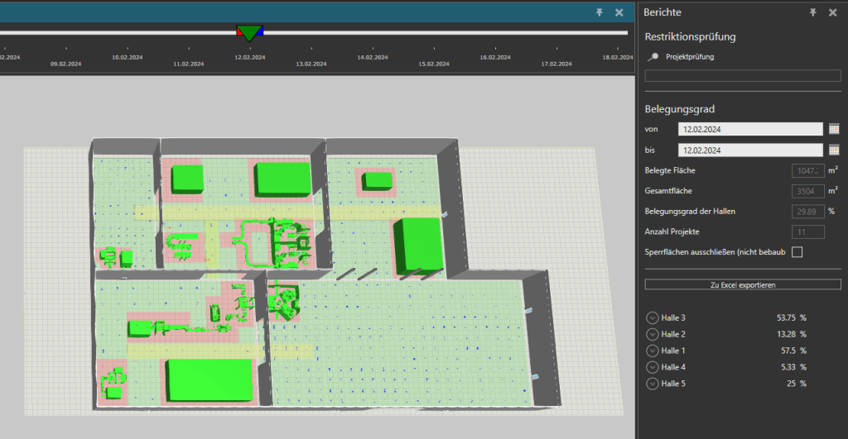Expand the Halle 2 entry
Viewport: 848px width, 439px height.
click(651, 334)
